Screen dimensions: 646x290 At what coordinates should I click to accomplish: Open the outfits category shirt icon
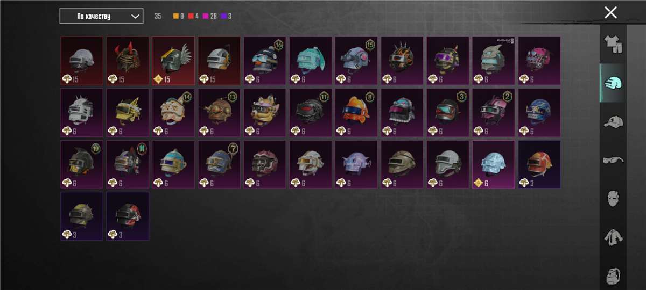613,45
